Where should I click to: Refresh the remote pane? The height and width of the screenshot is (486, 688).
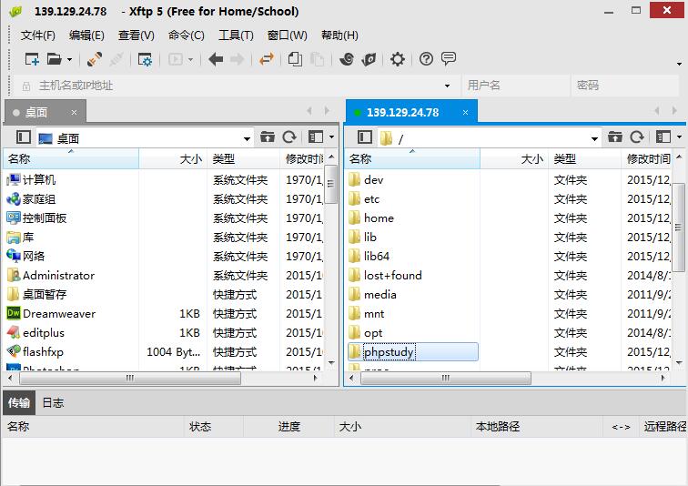pyautogui.click(x=637, y=137)
